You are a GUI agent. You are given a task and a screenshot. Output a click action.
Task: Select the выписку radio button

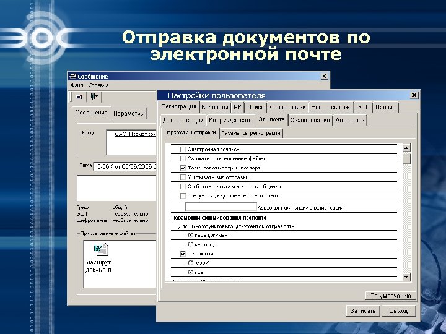tap(190, 244)
